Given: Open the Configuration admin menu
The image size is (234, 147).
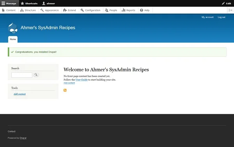Looking at the screenshot, I should pos(90,10).
